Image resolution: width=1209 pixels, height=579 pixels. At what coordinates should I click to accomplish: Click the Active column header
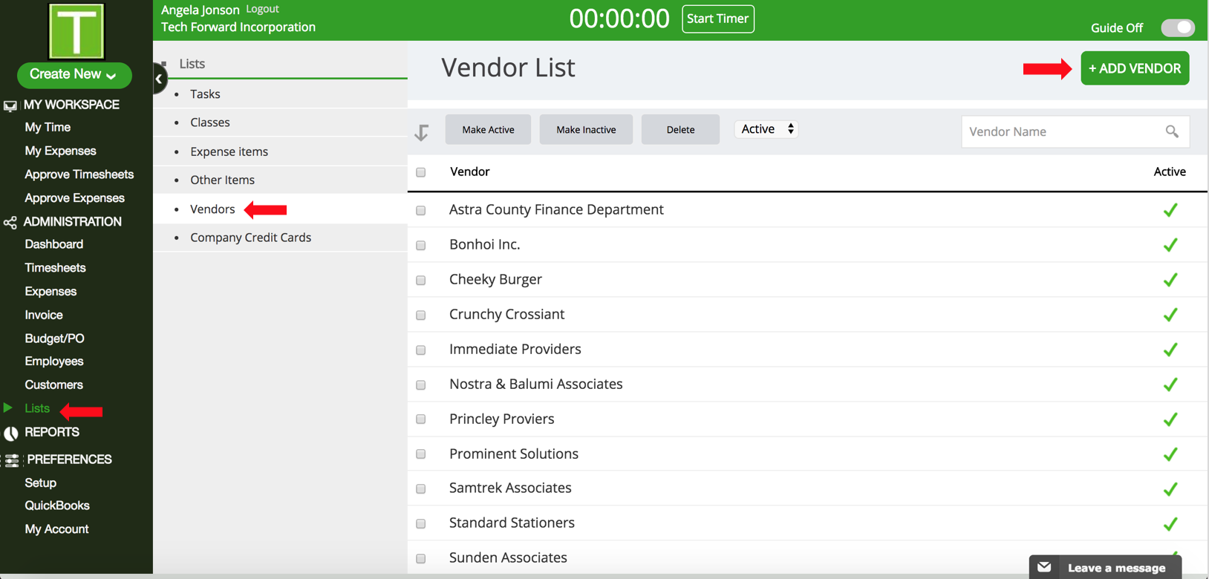[1170, 171]
